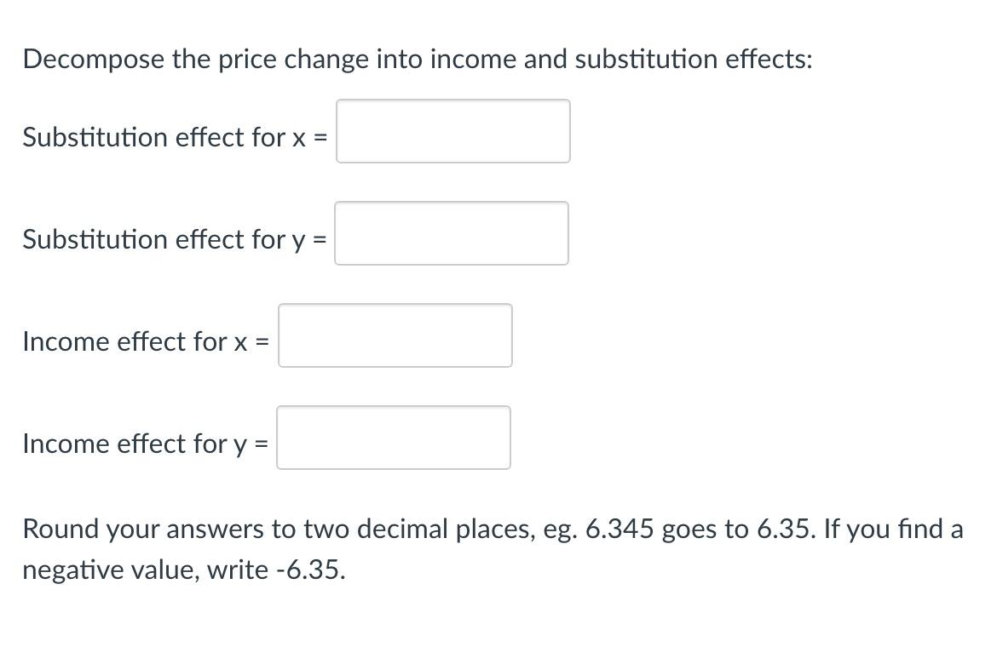The width and height of the screenshot is (997, 647).
Task: Click the 'Round your answers' instruction line
Action: (x=493, y=529)
